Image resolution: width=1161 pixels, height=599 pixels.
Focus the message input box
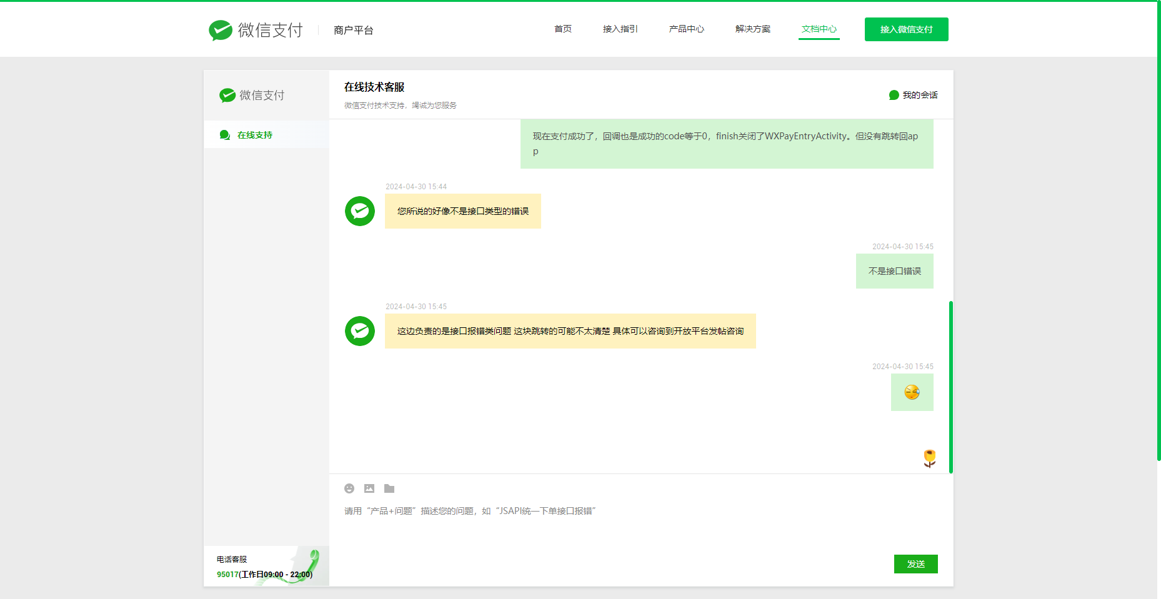[x=641, y=525]
